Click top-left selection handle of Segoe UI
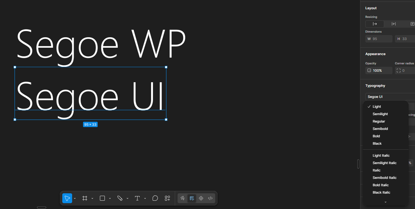 [x=15, y=67]
